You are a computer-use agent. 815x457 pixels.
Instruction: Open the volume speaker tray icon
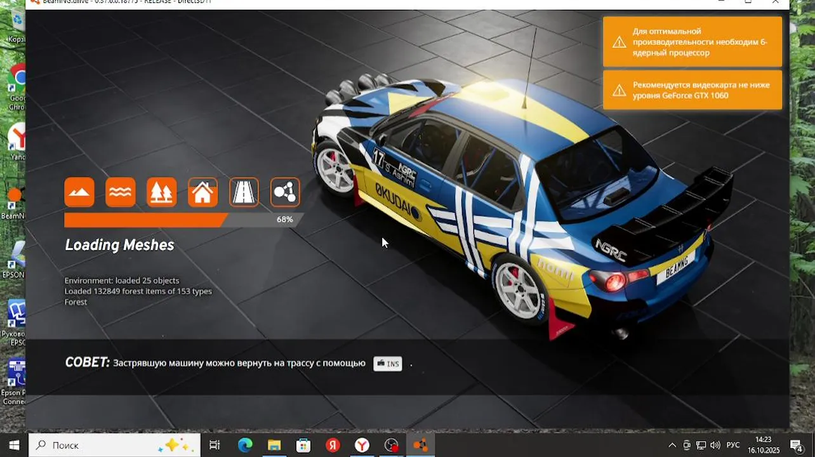coord(715,445)
